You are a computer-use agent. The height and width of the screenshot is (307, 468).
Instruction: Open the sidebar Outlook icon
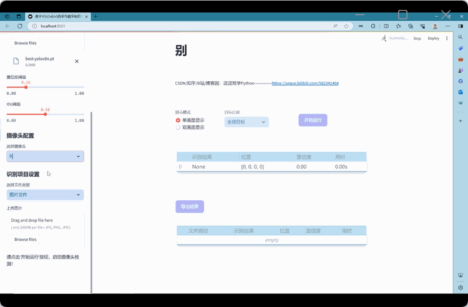pos(461,92)
